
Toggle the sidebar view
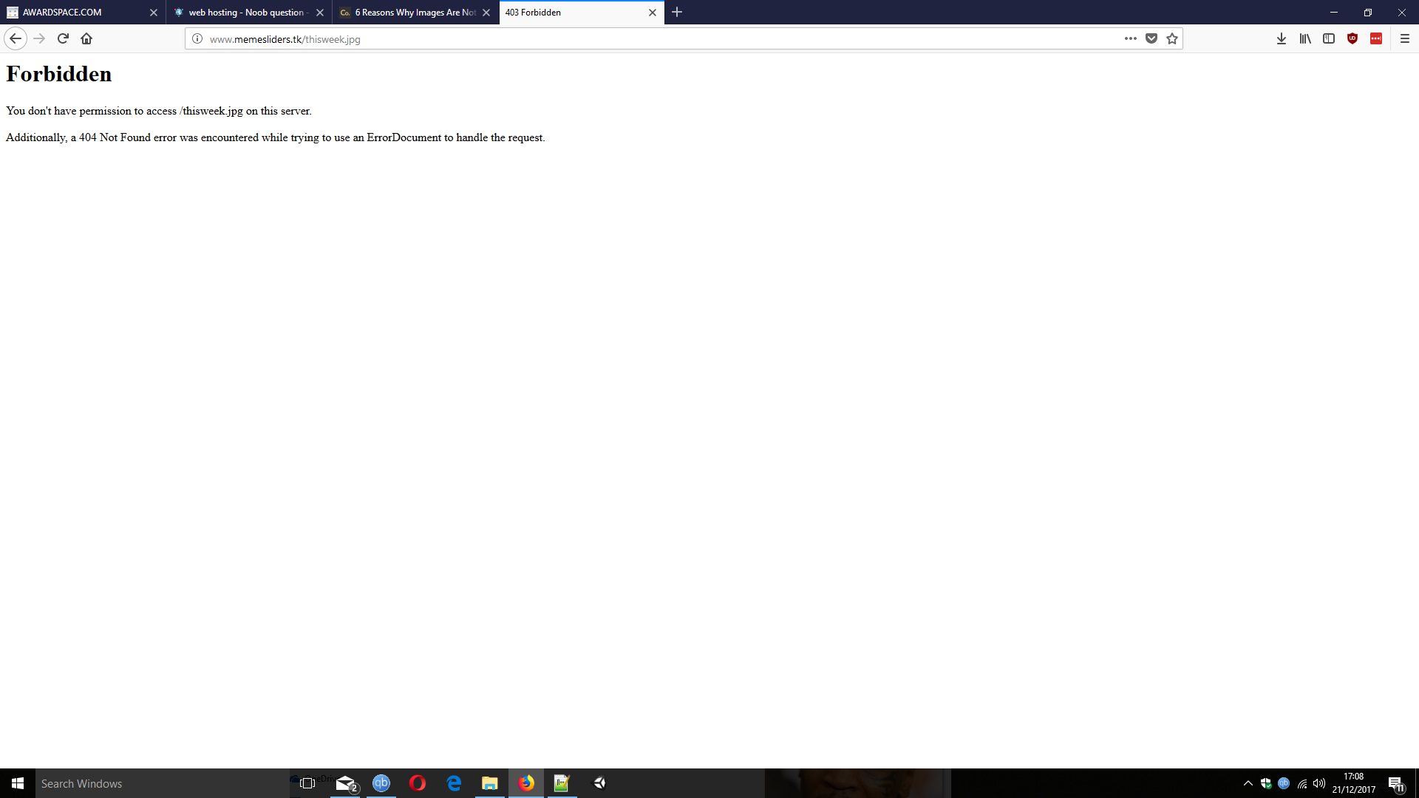pyautogui.click(x=1329, y=38)
